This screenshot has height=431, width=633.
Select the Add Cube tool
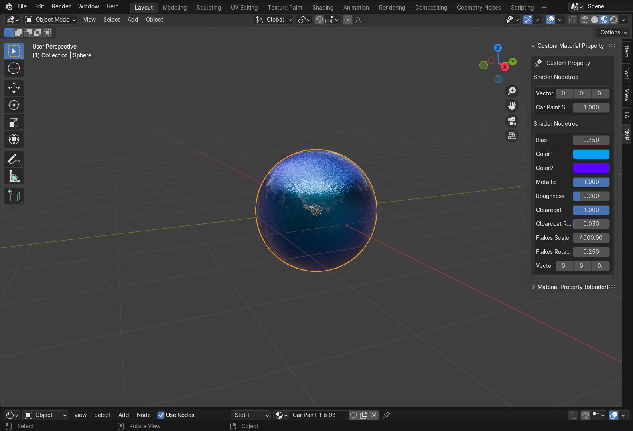click(14, 196)
